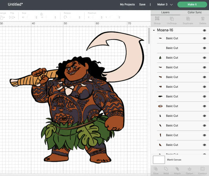The width and height of the screenshot is (209, 176).
Task: Select the vertical brown stick layer thumbnail
Action: (x=160, y=135)
